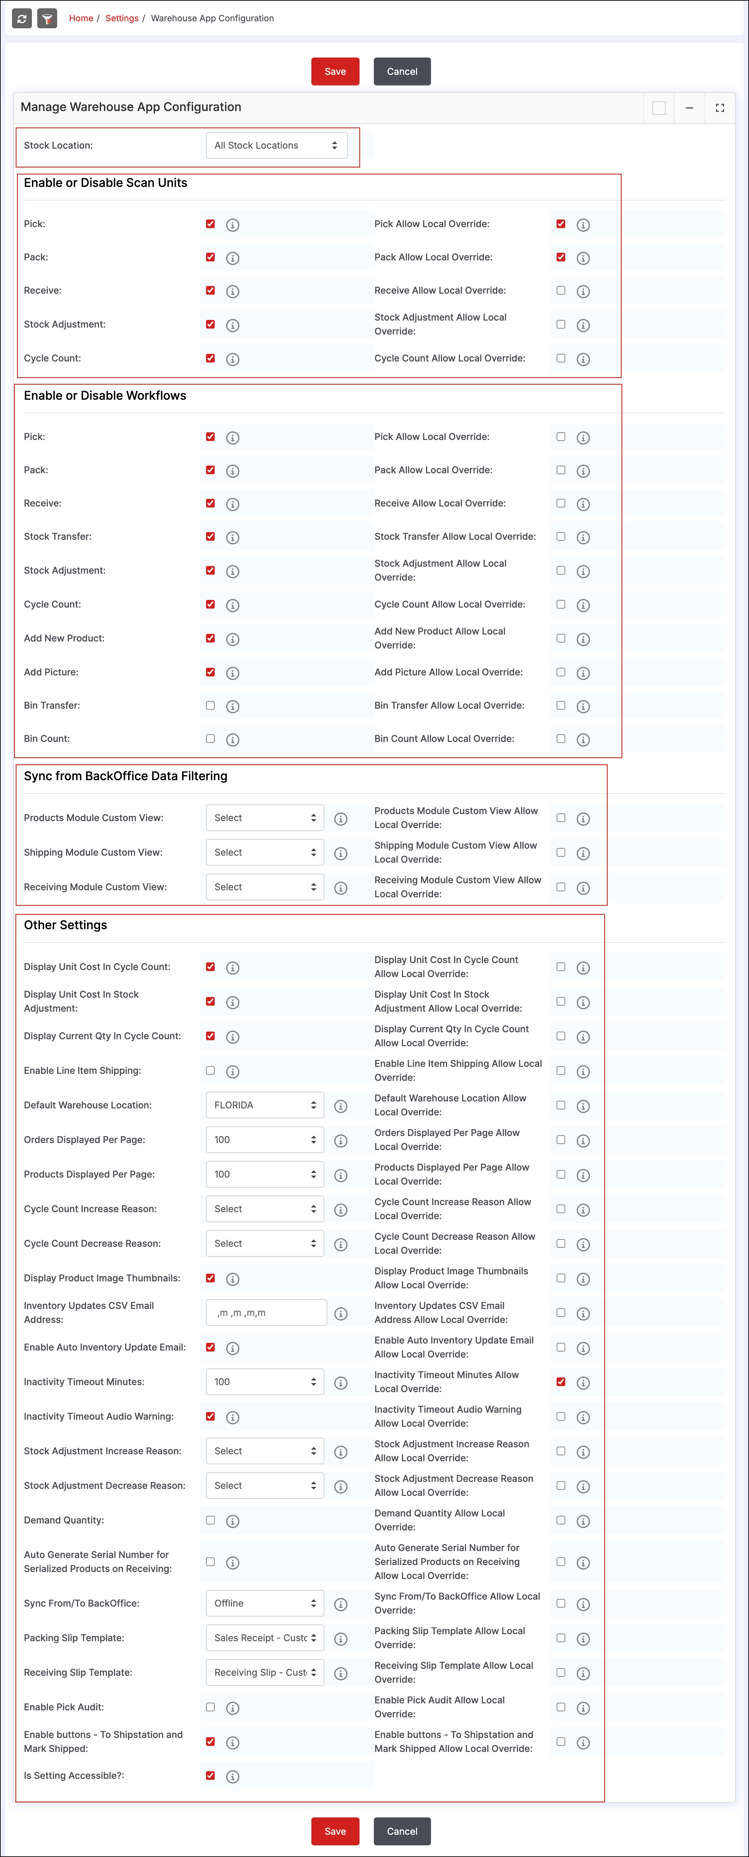Collapse the panel with the minimize dash icon
Viewport: 749px width, 1857px height.
pyautogui.click(x=689, y=108)
